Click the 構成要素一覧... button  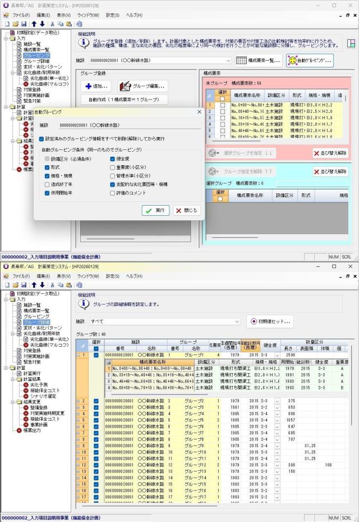click(259, 60)
